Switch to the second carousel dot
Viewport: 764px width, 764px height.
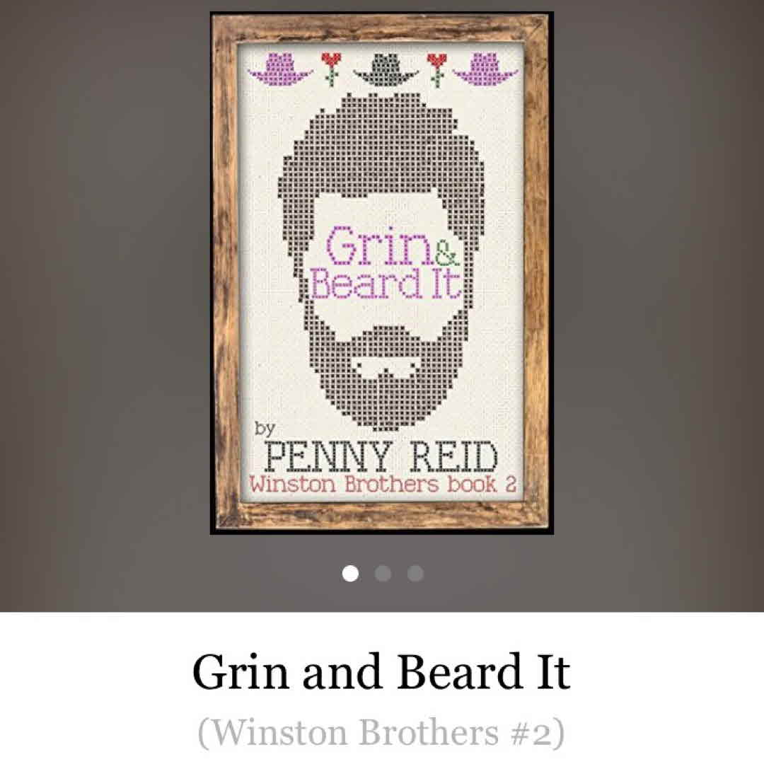(383, 574)
